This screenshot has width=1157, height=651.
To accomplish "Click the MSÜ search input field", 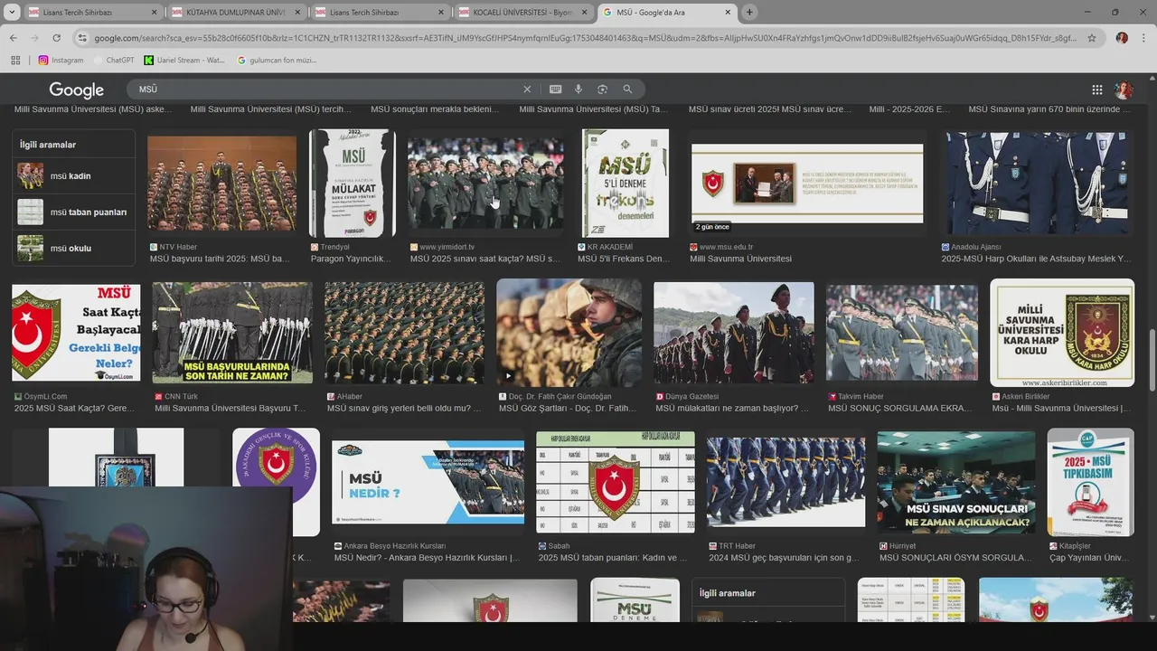I will coord(325,90).
